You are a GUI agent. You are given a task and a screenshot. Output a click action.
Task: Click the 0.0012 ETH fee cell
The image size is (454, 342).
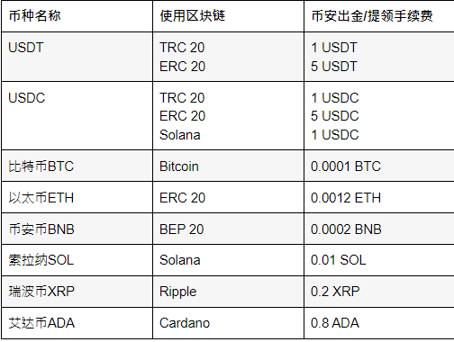(x=379, y=197)
